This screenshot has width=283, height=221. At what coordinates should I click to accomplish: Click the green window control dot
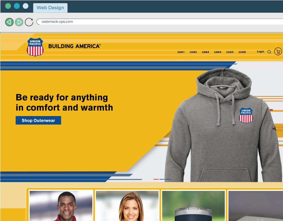click(x=8, y=6)
